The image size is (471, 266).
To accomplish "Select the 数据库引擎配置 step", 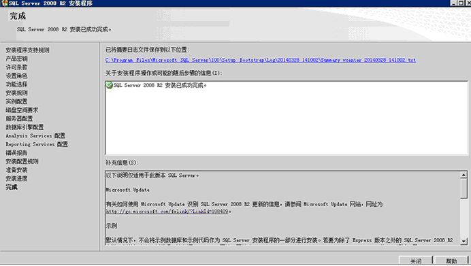I will click(25, 127).
